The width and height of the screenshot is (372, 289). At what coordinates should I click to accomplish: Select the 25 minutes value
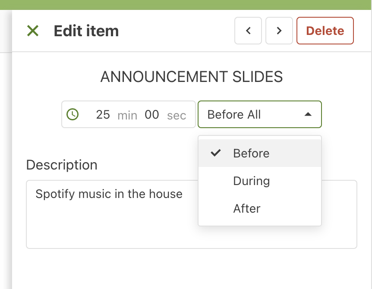[103, 115]
